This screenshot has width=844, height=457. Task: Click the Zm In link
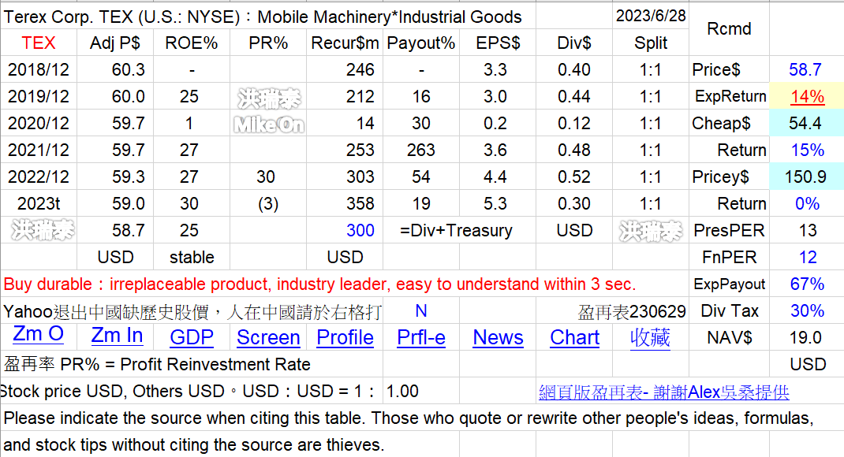click(x=117, y=336)
